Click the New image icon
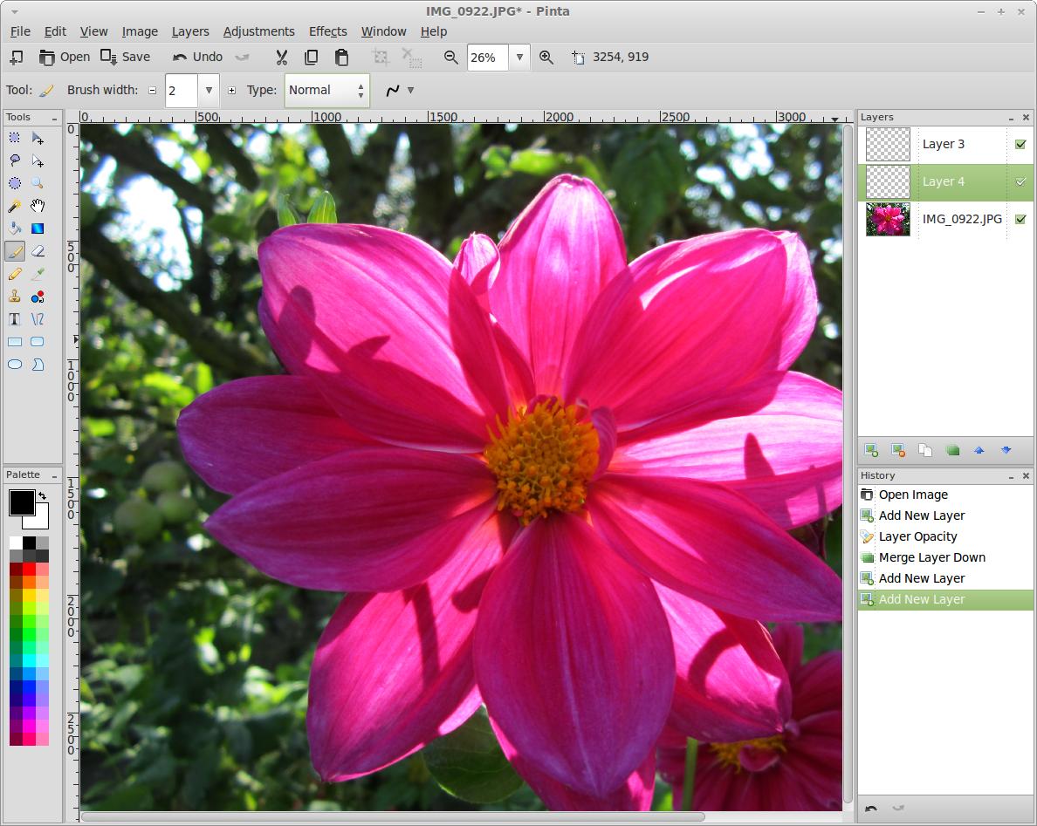This screenshot has height=826, width=1037. click(x=17, y=58)
